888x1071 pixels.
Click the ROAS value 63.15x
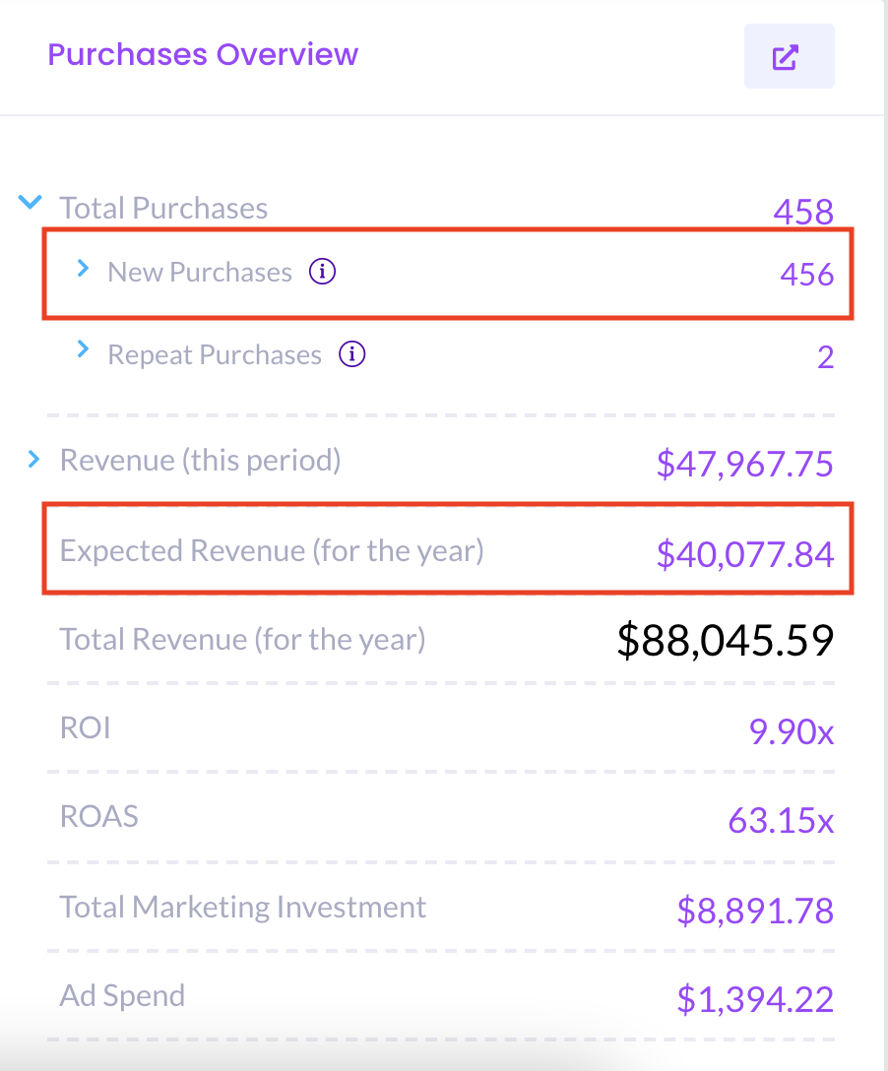coord(781,820)
